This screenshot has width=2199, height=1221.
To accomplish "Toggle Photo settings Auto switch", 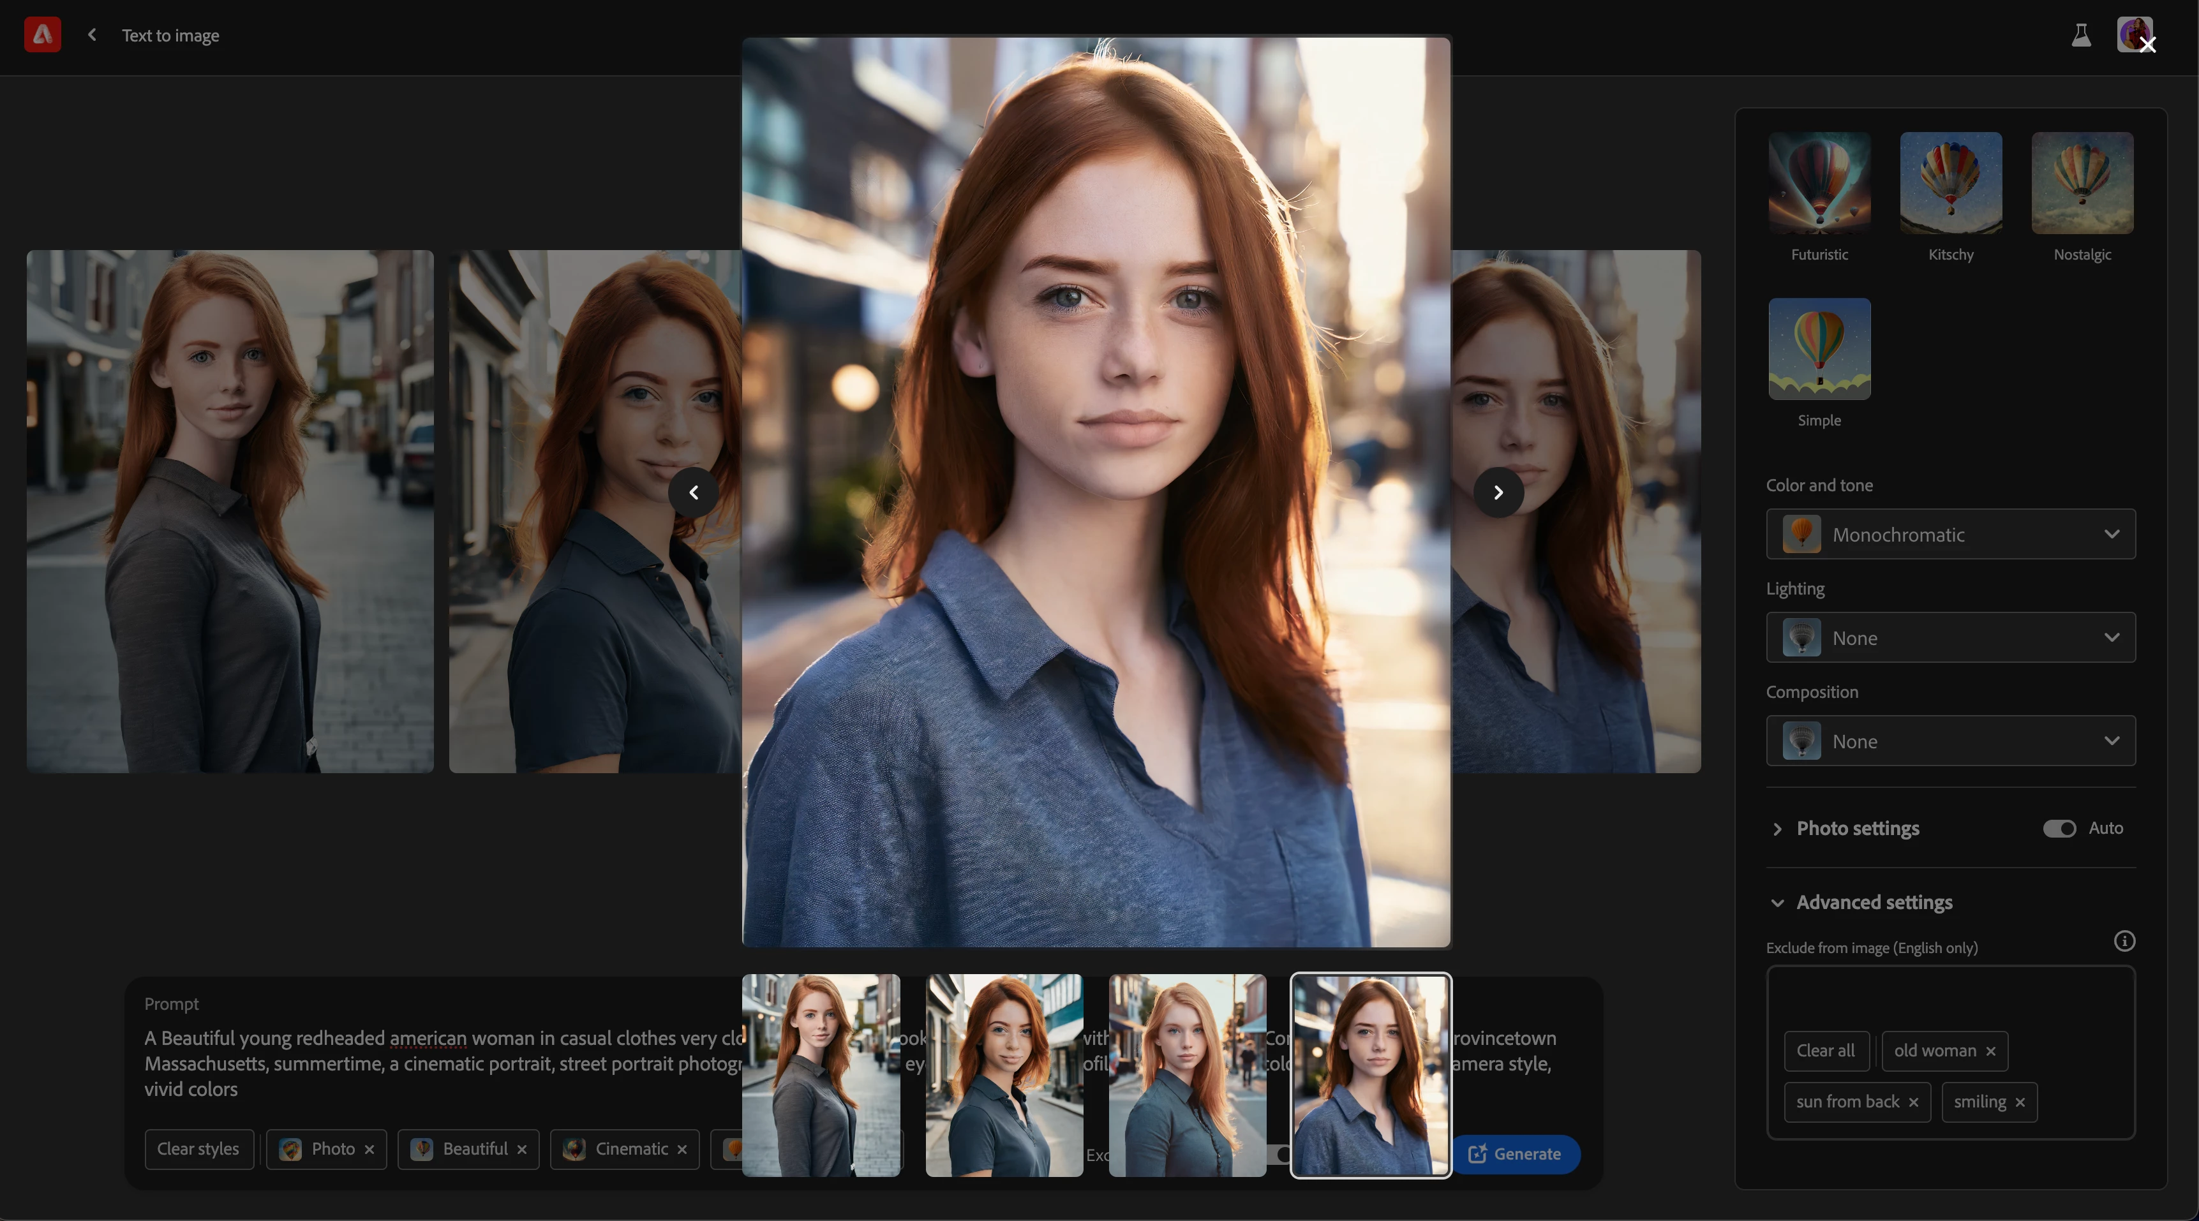I will pyautogui.click(x=2059, y=829).
